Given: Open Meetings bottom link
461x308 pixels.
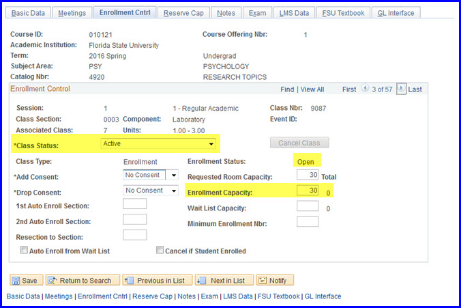Looking at the screenshot, I should point(59,296).
